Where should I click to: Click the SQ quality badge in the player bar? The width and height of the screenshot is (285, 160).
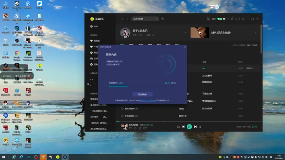point(148,125)
